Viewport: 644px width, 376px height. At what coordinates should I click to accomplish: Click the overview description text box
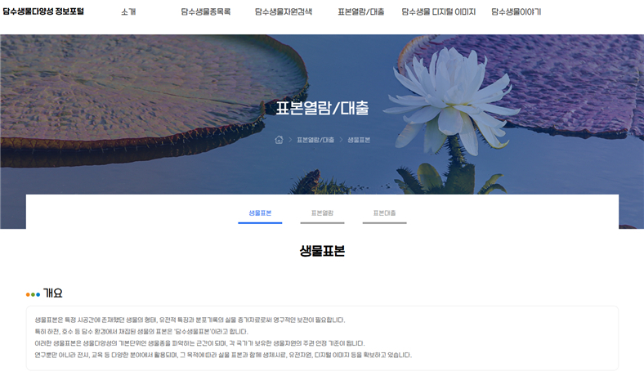(322, 338)
